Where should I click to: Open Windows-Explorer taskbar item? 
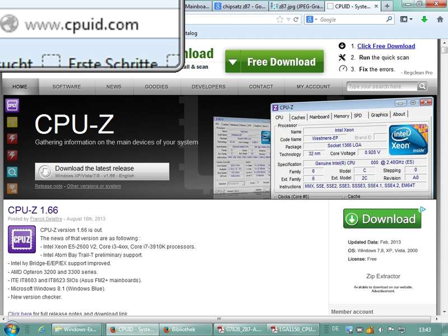tap(77, 329)
